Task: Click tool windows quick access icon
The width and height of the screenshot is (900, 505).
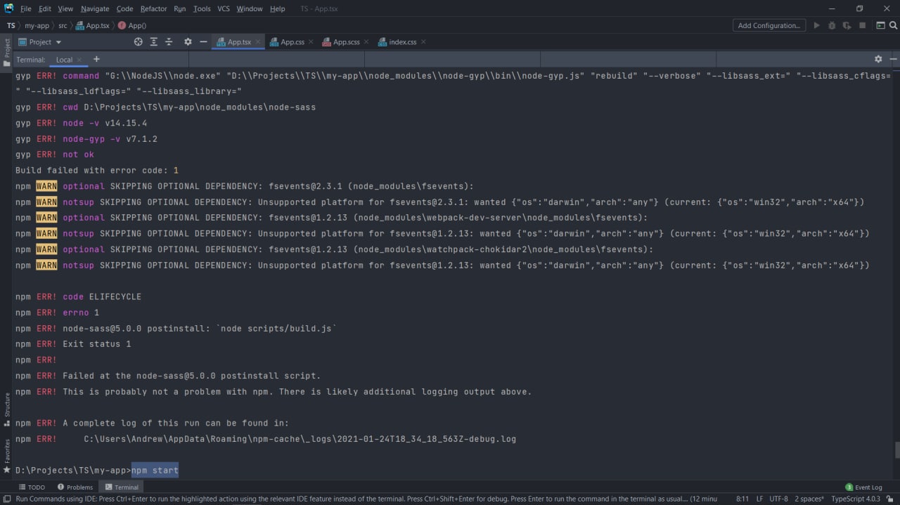Action: point(6,499)
